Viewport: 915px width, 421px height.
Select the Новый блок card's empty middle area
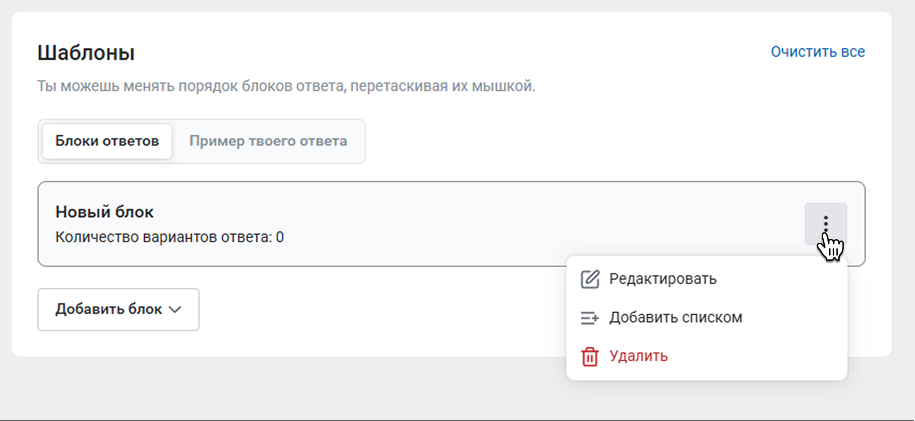coord(483,224)
